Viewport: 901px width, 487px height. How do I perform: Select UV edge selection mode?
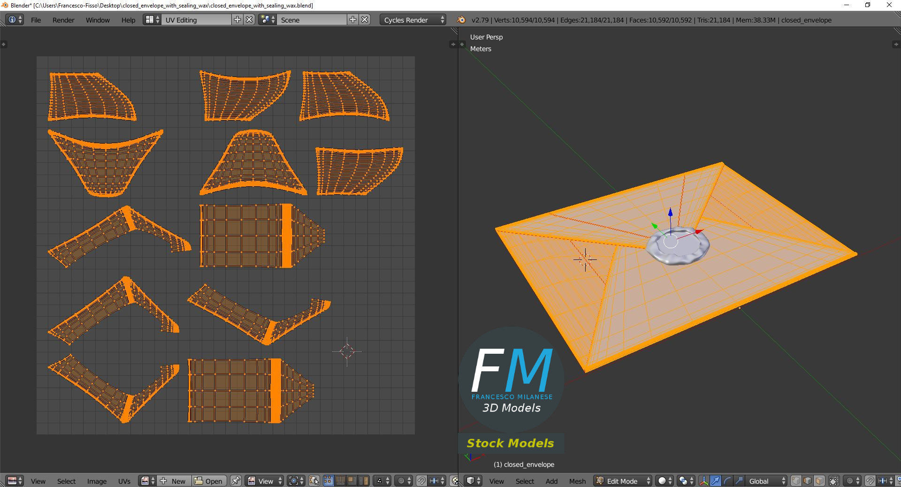(340, 481)
